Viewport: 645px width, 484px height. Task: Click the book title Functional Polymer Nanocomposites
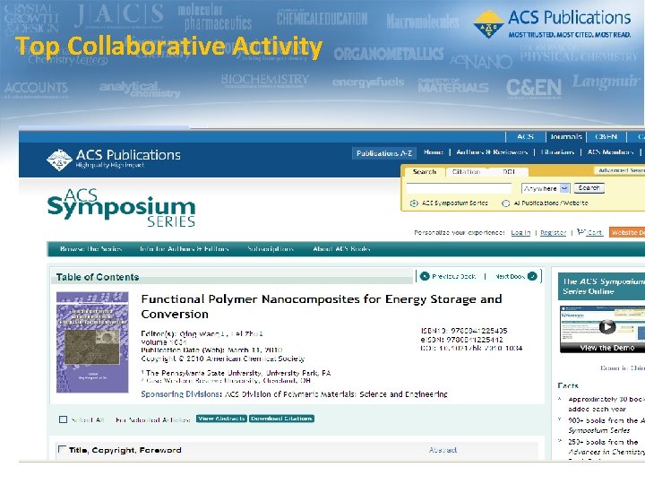tap(322, 307)
